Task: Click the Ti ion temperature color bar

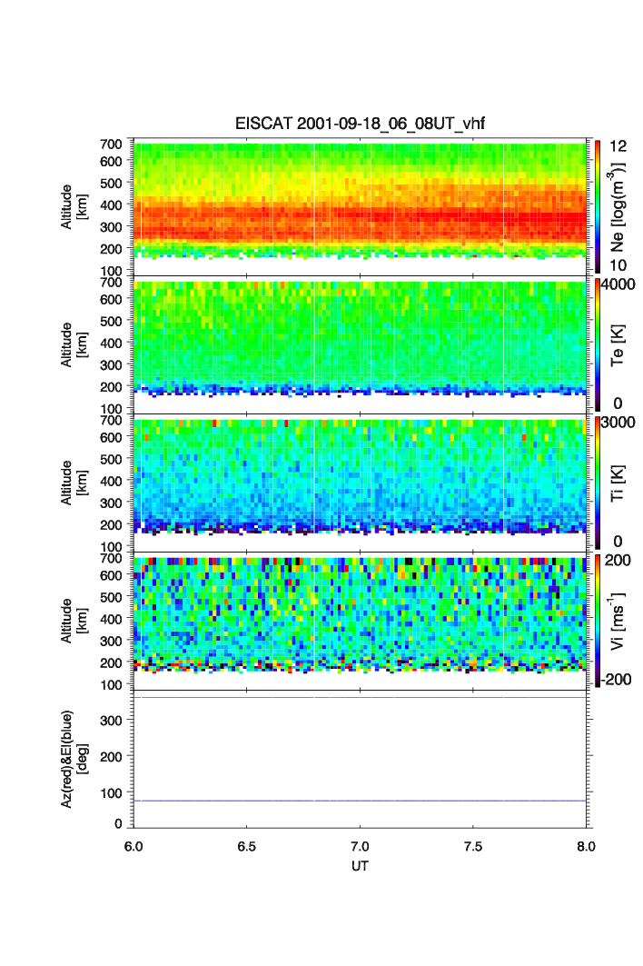Action: pyautogui.click(x=597, y=482)
